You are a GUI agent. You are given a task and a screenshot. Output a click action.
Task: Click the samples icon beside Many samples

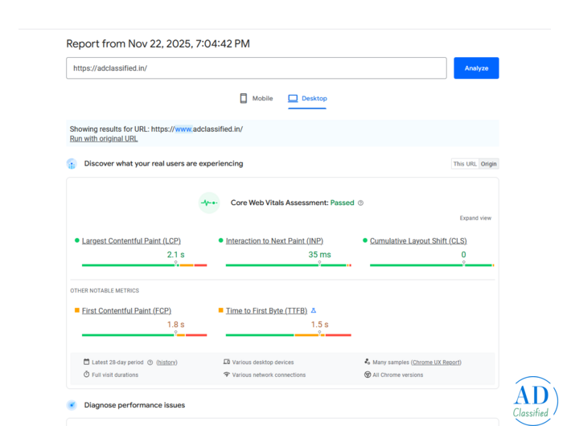(x=367, y=362)
